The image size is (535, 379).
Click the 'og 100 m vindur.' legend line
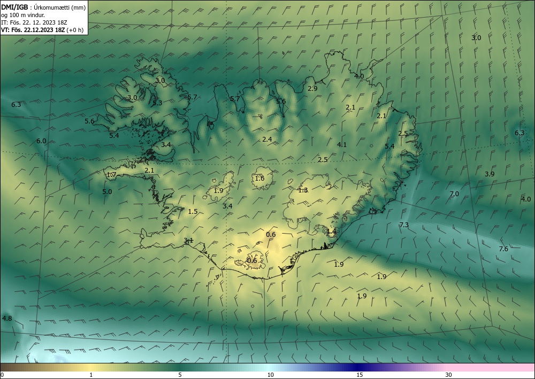click(x=23, y=15)
